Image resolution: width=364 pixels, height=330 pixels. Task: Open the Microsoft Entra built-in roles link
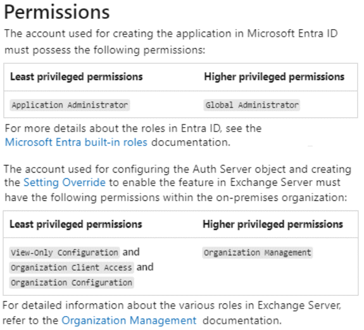[x=76, y=142]
